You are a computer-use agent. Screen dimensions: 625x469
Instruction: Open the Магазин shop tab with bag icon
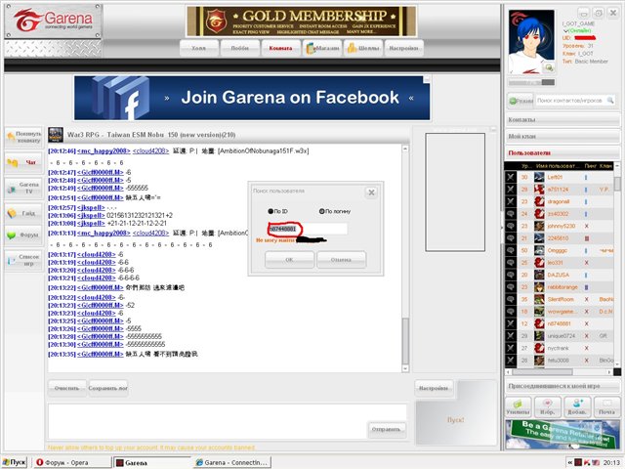pyautogui.click(x=322, y=48)
